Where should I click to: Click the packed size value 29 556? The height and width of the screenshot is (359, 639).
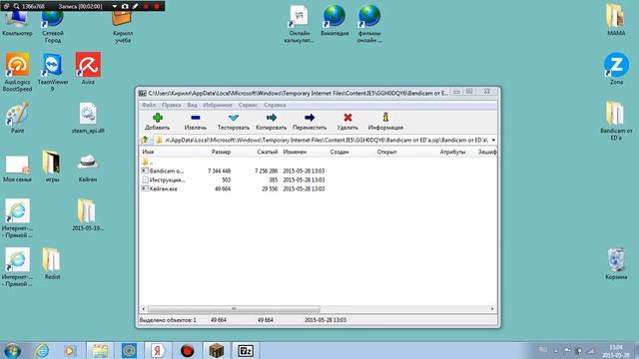(x=270, y=188)
